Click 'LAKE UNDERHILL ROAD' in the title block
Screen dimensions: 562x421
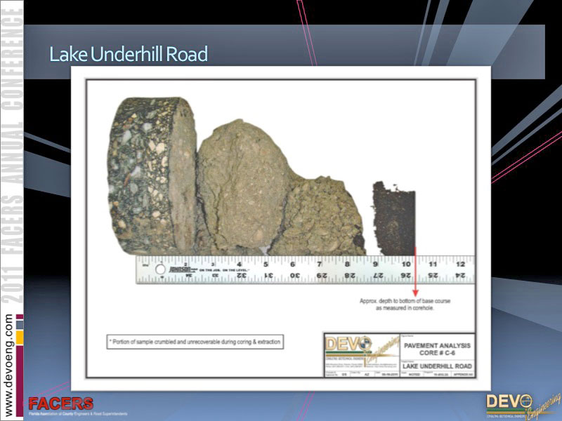point(437,366)
